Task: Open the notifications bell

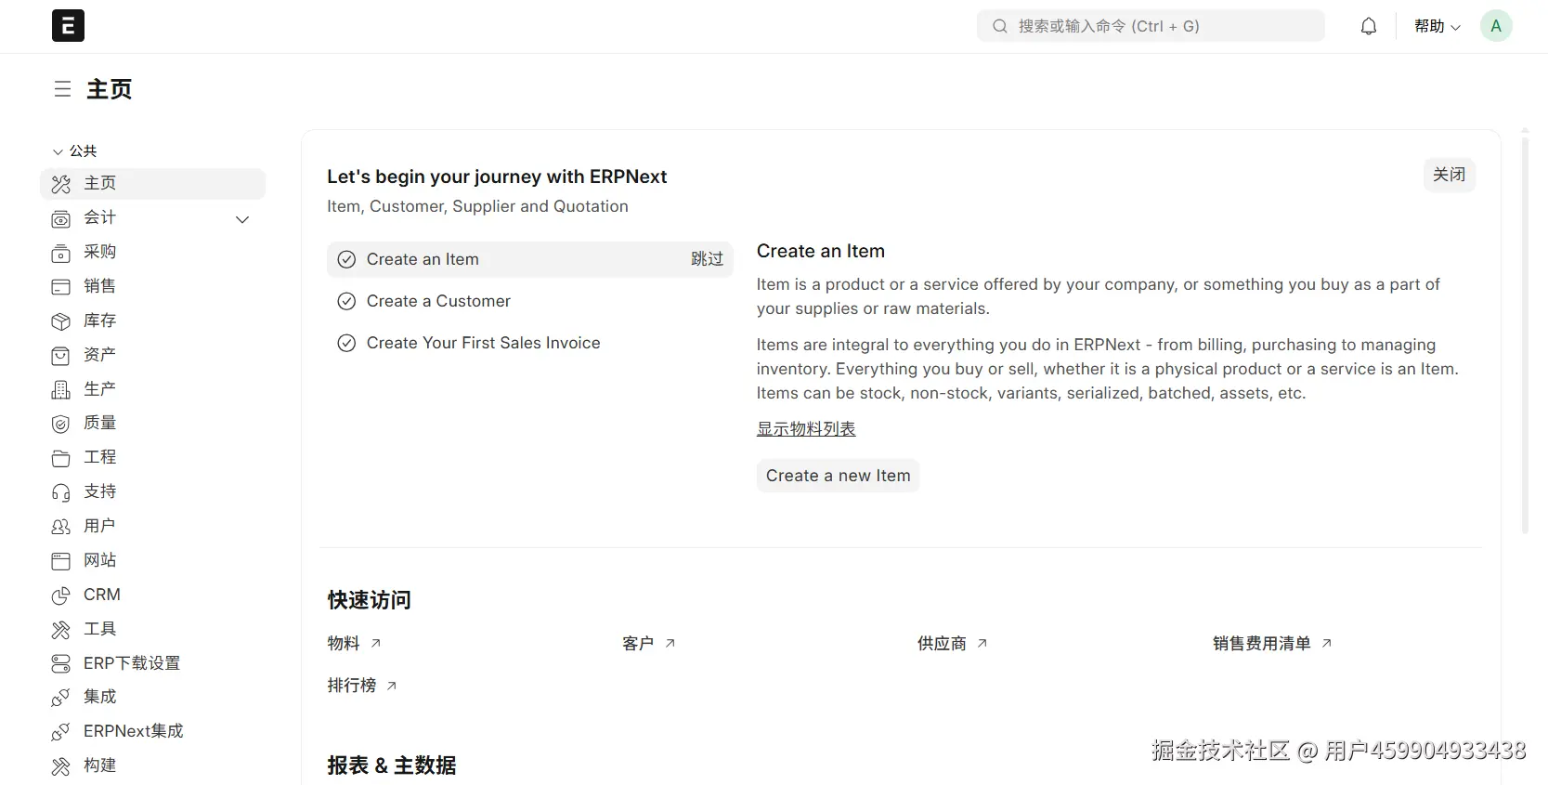Action: [1368, 27]
